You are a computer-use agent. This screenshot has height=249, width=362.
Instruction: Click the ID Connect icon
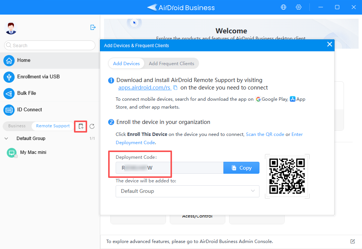(9, 110)
